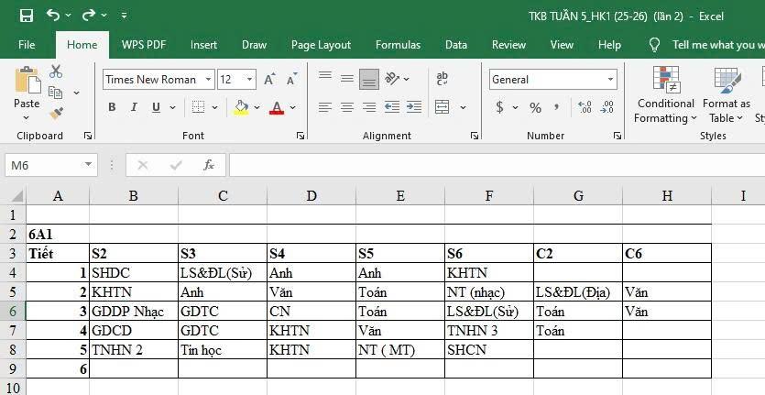This screenshot has width=765, height=395.
Task: Toggle Bold formatting
Action: (x=112, y=107)
